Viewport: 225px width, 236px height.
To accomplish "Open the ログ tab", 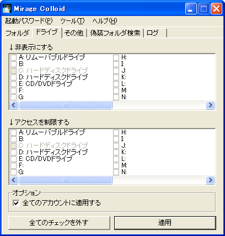I will tap(156, 33).
